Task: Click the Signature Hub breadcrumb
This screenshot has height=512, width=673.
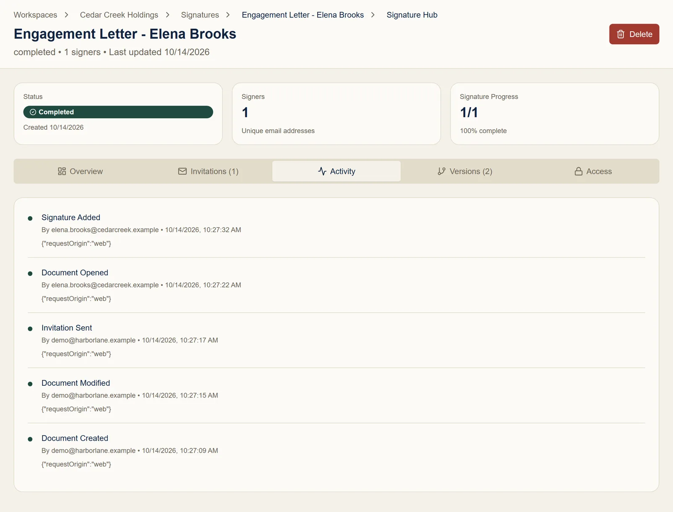Action: coord(412,15)
